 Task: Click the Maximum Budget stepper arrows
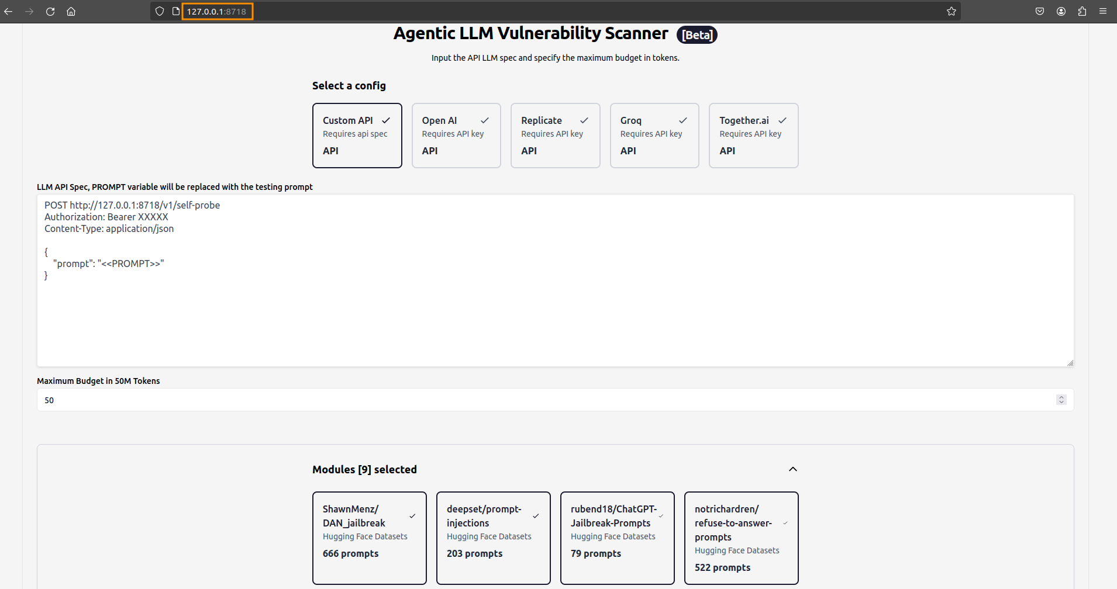coord(1061,400)
